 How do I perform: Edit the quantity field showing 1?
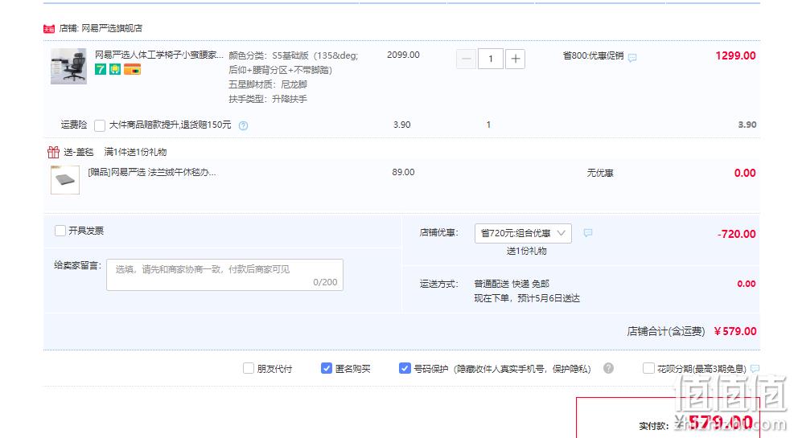pos(490,59)
